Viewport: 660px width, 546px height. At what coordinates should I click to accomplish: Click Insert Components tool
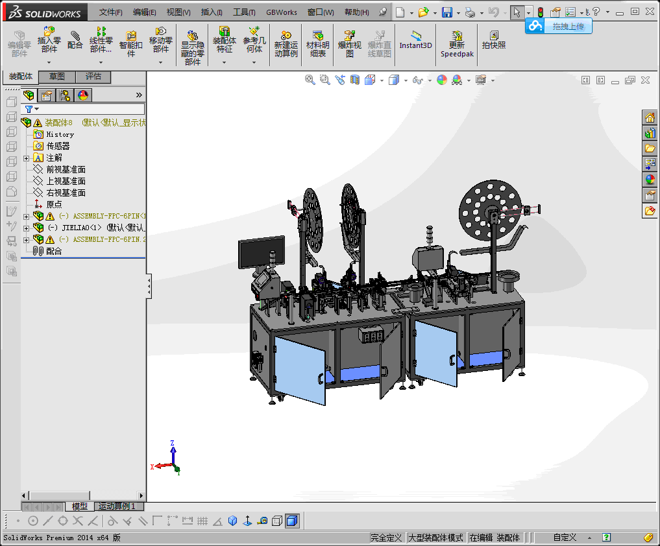pyautogui.click(x=49, y=40)
